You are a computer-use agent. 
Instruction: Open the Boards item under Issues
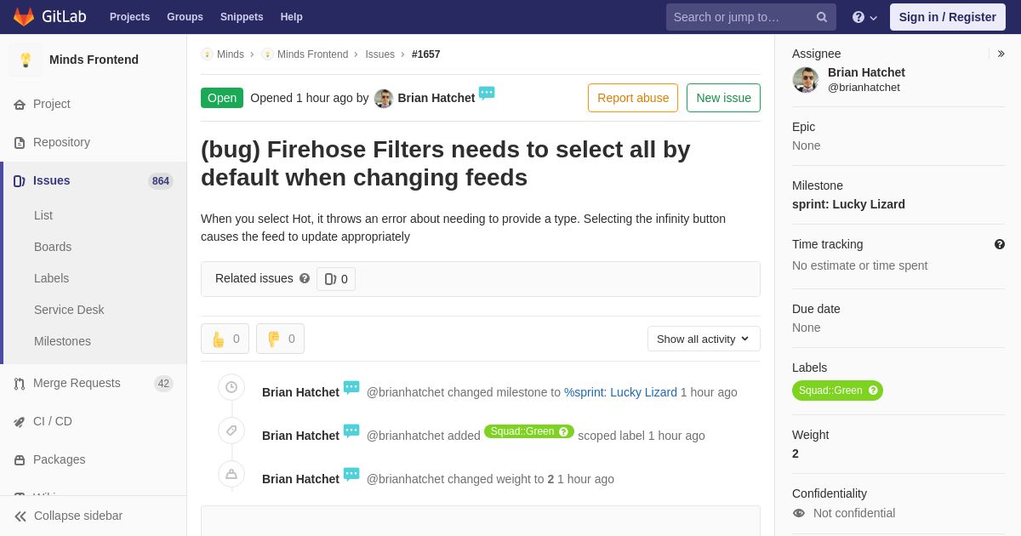tap(53, 247)
